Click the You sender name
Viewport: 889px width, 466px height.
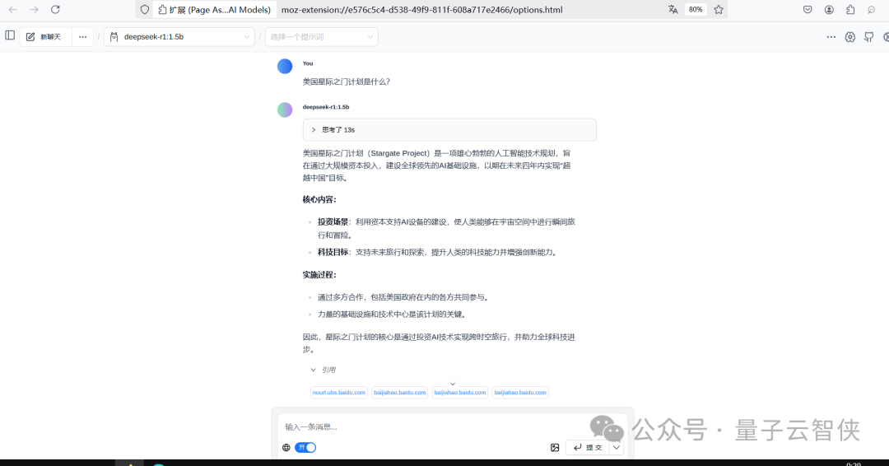308,63
